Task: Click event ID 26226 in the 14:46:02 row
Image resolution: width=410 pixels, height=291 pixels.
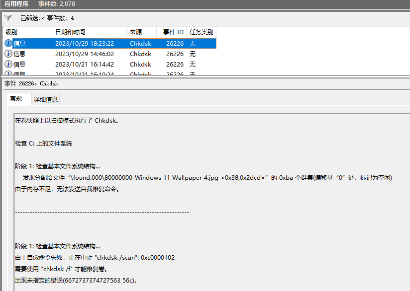Action: pyautogui.click(x=175, y=54)
